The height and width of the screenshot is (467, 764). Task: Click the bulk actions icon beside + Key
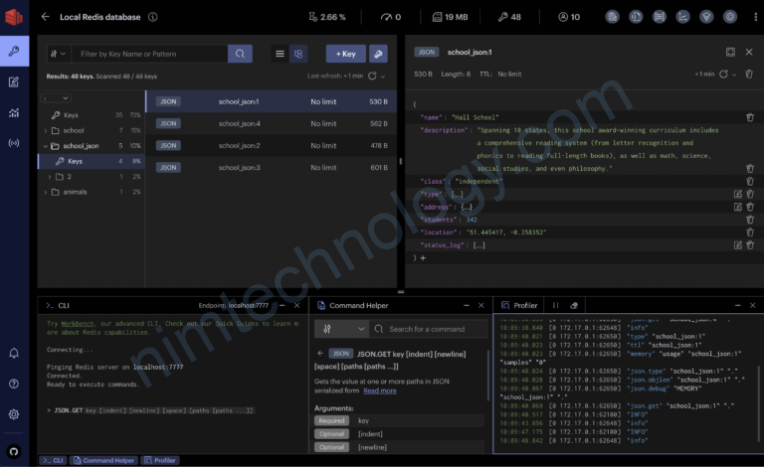(x=378, y=54)
